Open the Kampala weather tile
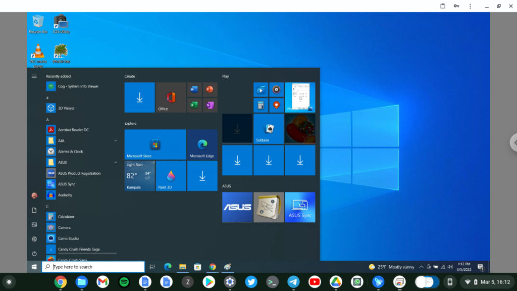Viewport: 517px width, 291px height. [139, 176]
